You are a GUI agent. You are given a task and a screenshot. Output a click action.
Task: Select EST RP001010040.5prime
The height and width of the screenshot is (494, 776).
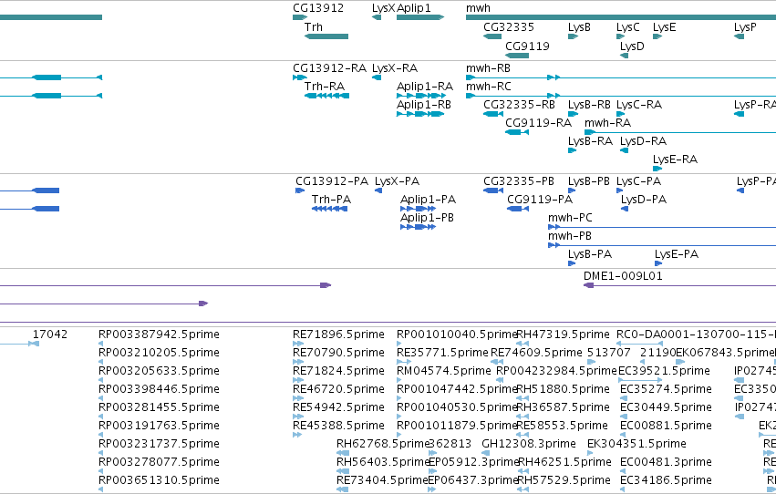(457, 334)
